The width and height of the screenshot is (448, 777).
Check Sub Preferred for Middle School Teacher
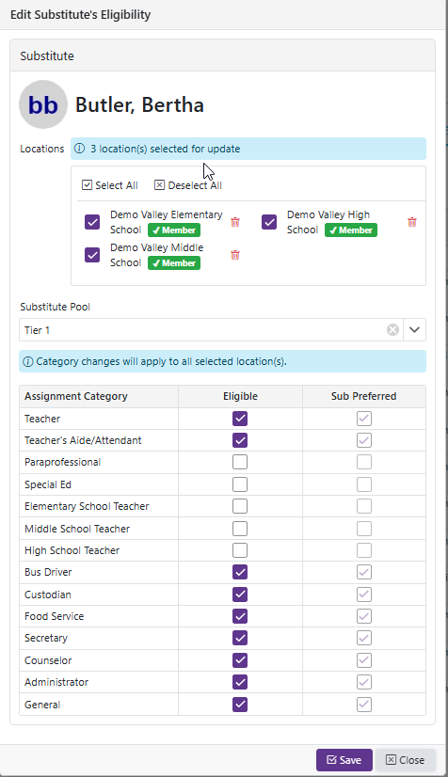point(363,529)
